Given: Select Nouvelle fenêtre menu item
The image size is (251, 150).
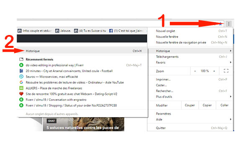Looking at the screenshot, I should point(190,37).
